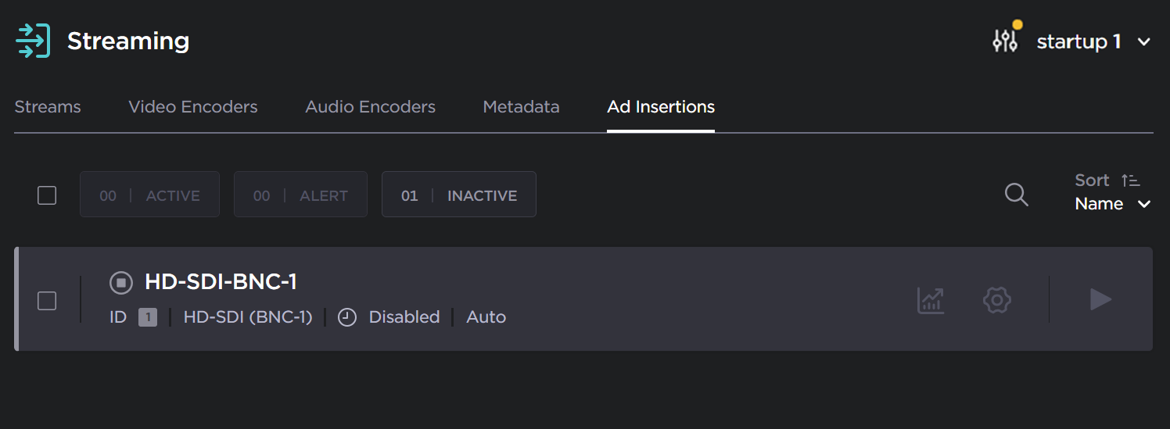Open the preset mixer sliders icon
This screenshot has width=1170, height=429.
1005,41
